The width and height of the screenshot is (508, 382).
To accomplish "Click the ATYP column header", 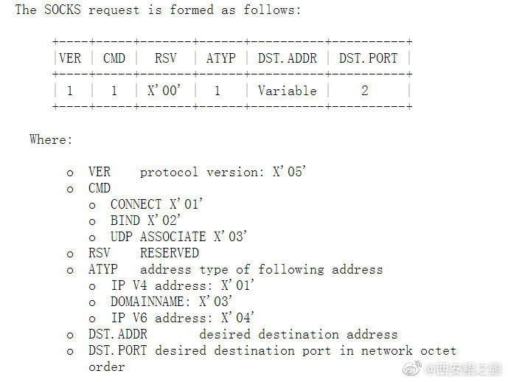I will click(221, 58).
